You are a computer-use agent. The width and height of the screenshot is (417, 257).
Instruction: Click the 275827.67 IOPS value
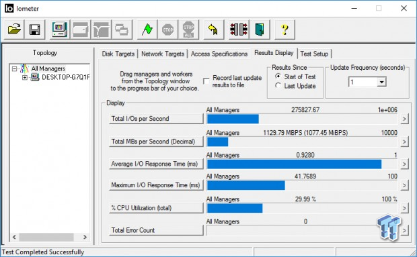(305, 110)
